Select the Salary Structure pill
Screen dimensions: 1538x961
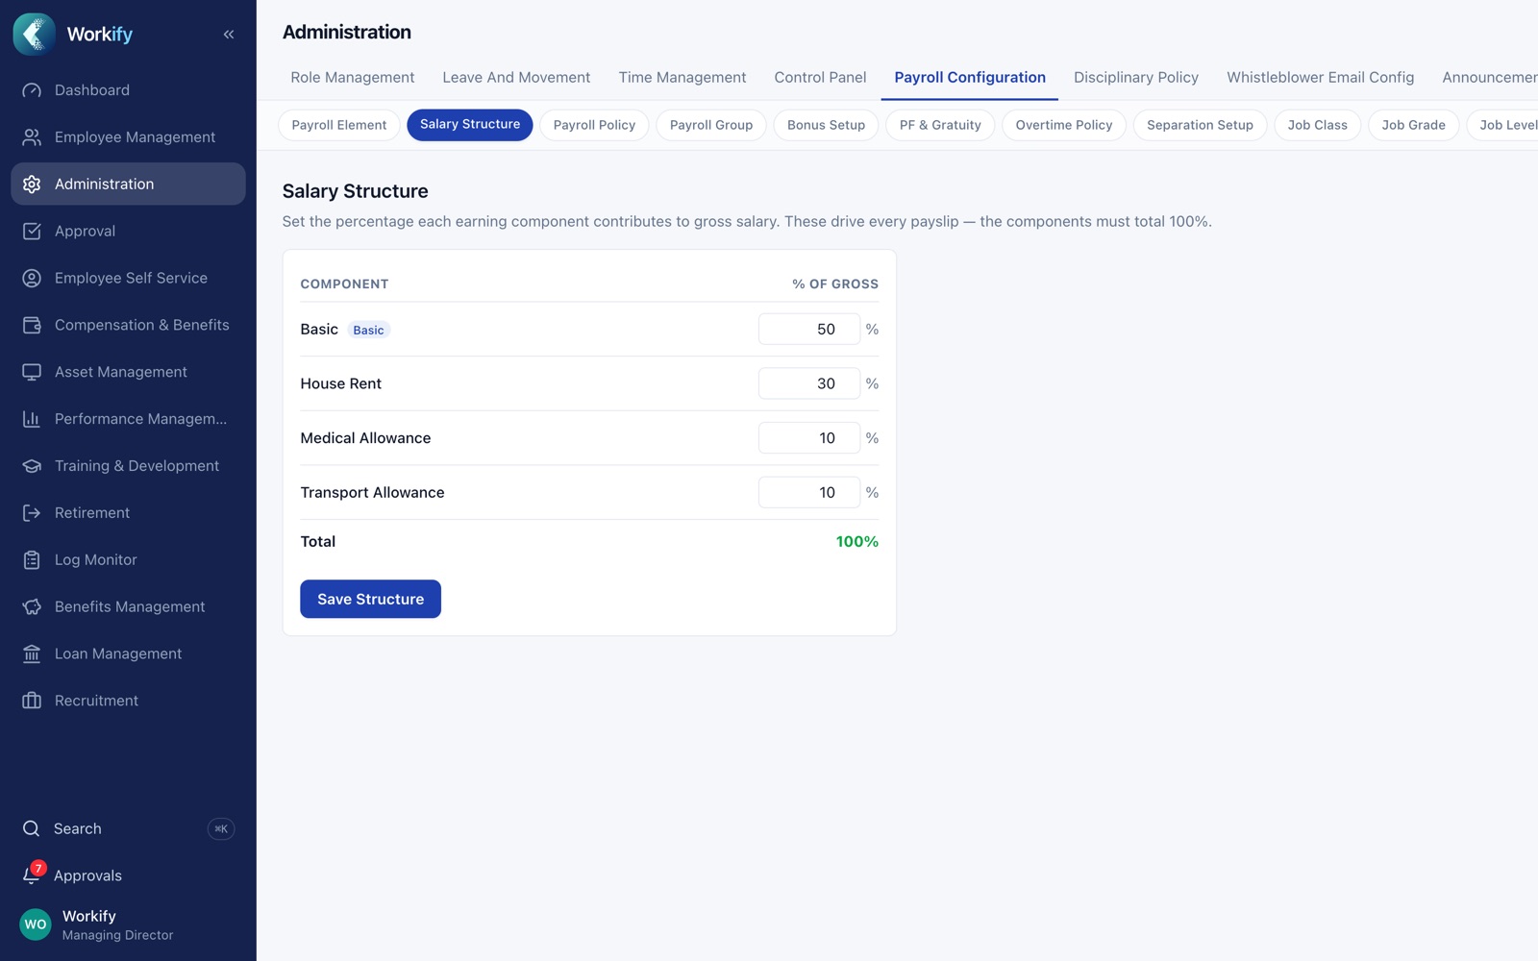(x=470, y=125)
